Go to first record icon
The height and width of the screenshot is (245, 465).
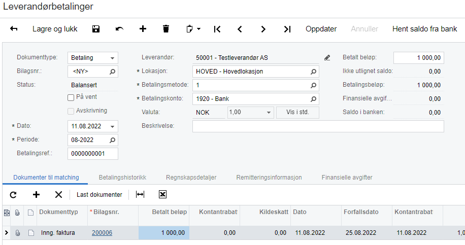pos(217,29)
